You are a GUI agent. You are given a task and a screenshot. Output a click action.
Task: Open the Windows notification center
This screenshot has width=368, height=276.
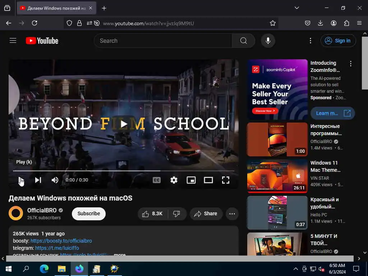click(356, 269)
